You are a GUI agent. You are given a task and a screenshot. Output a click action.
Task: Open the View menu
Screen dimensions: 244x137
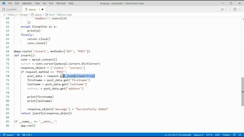tap(37, 3)
